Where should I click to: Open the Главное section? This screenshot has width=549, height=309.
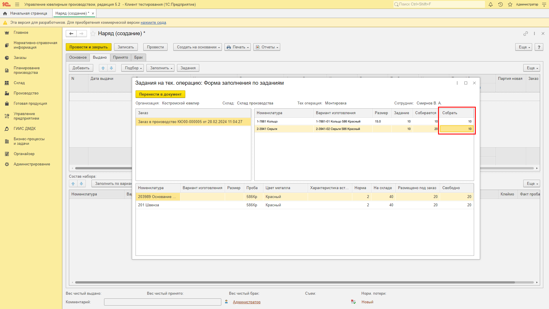[21, 33]
